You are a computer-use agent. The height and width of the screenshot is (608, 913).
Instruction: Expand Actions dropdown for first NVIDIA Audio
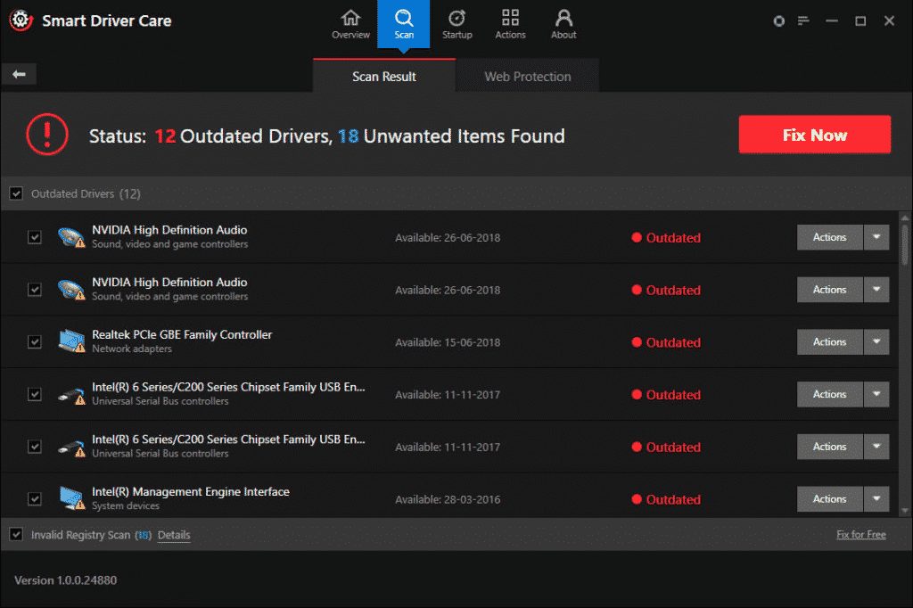tap(876, 237)
